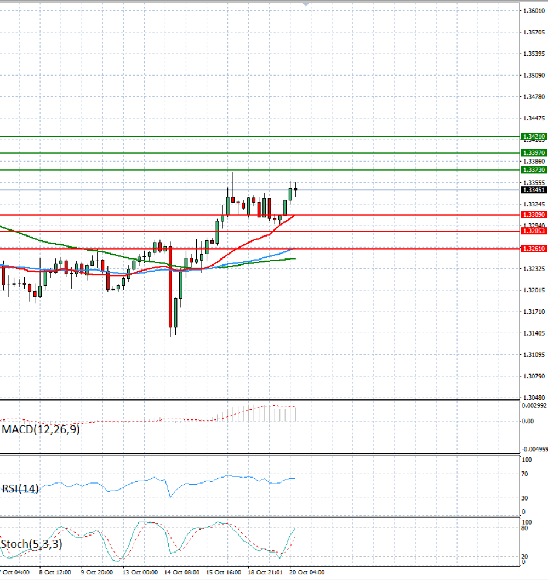This screenshot has width=548, height=581.
Task: Click the chart shift triangle marker at top
Action: [x=306, y=4]
